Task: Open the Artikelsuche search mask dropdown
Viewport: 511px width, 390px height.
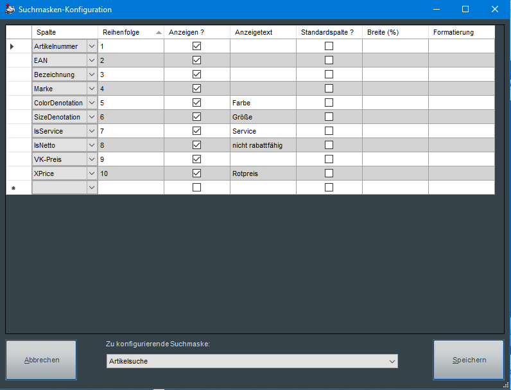Action: [x=392, y=362]
